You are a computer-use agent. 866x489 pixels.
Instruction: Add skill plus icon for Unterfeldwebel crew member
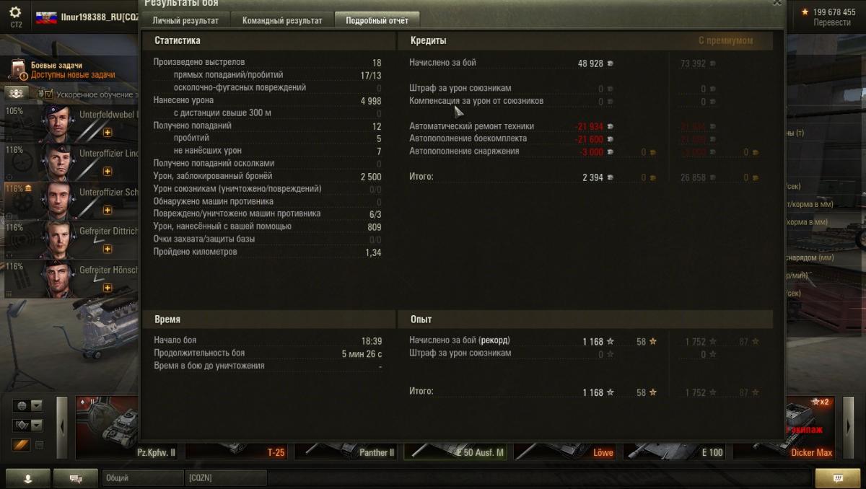(108, 133)
